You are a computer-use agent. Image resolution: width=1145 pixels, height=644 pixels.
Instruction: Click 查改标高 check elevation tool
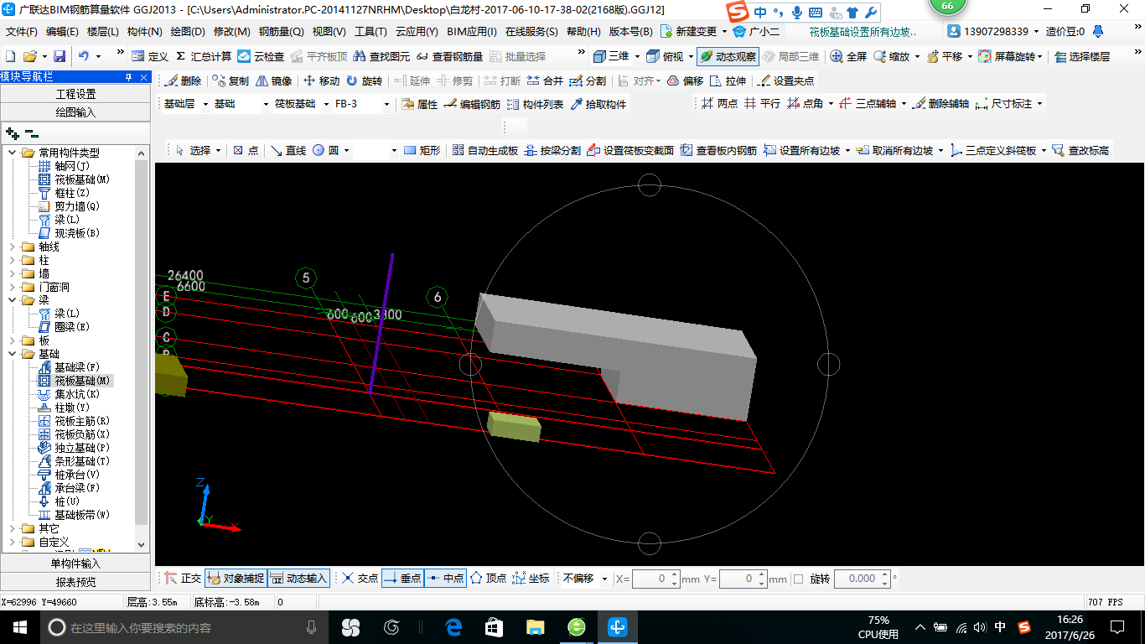[x=1080, y=150]
